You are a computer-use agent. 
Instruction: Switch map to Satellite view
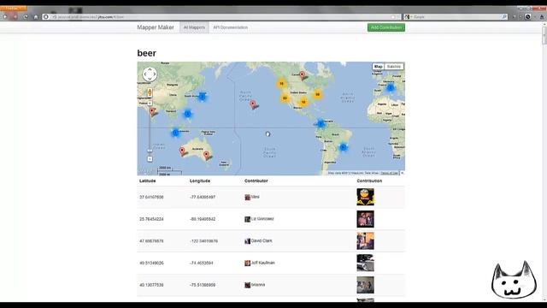coord(394,67)
